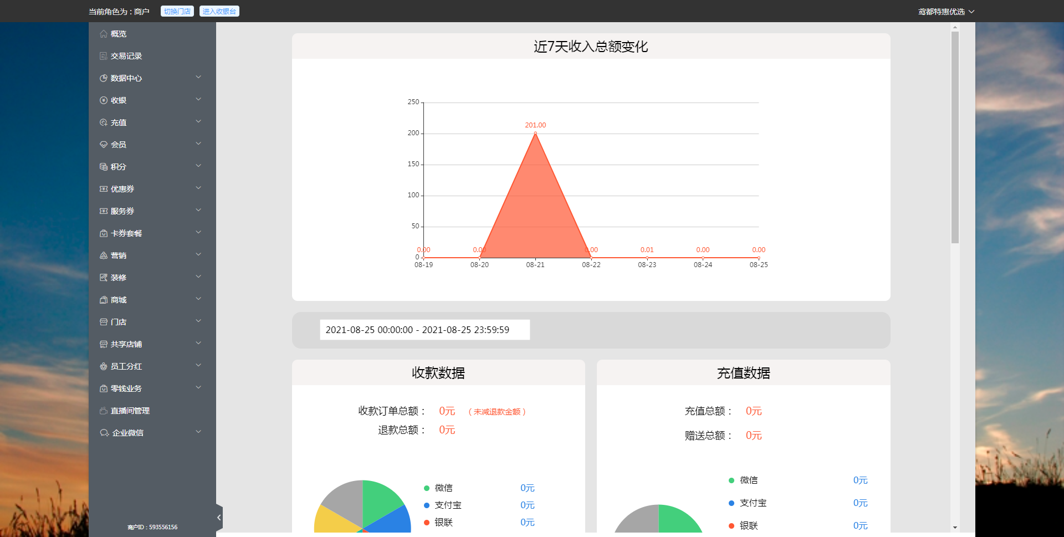Screen dimensions: 1064x537
Task: Click the 营销 marketing icon
Action: (x=104, y=255)
